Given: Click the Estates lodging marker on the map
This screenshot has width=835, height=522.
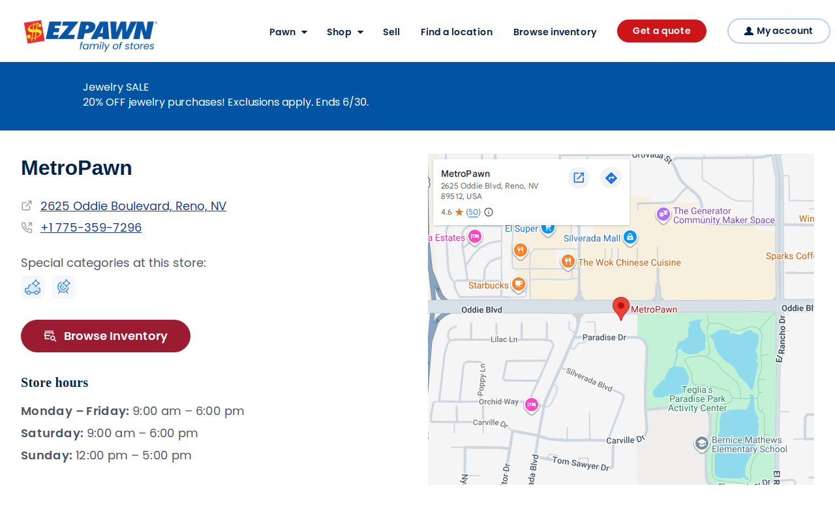Looking at the screenshot, I should 475,237.
